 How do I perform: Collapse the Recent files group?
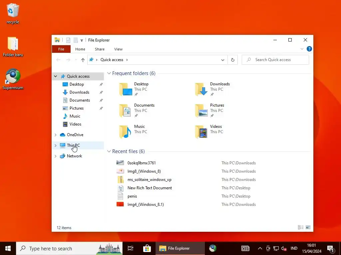109,151
